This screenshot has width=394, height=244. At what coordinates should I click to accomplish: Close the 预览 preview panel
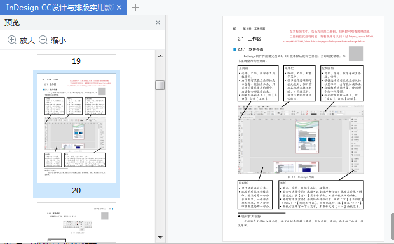pos(158,23)
